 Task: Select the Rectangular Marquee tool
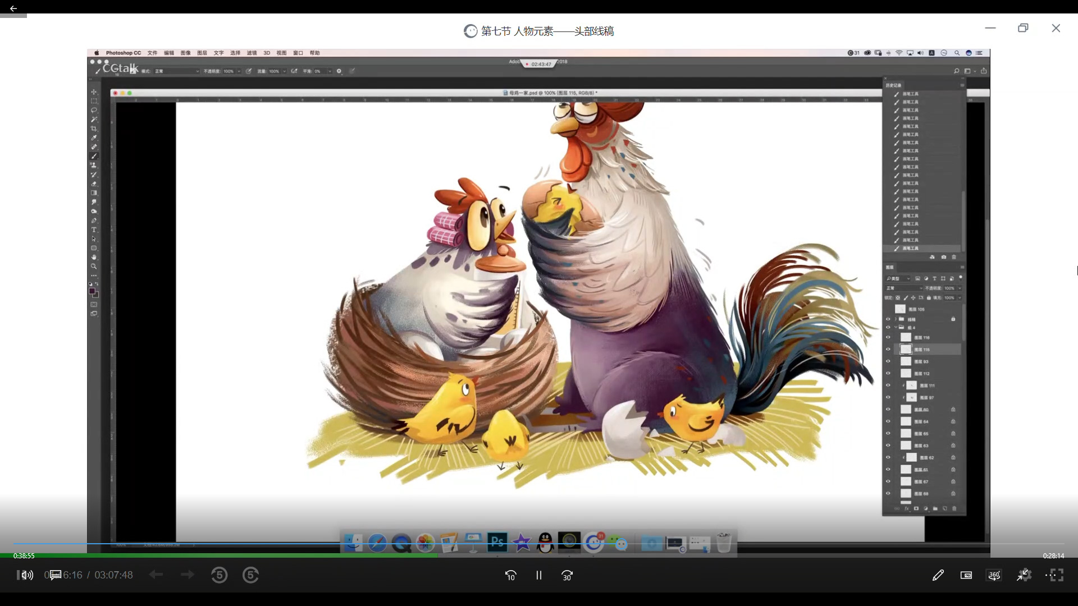94,101
